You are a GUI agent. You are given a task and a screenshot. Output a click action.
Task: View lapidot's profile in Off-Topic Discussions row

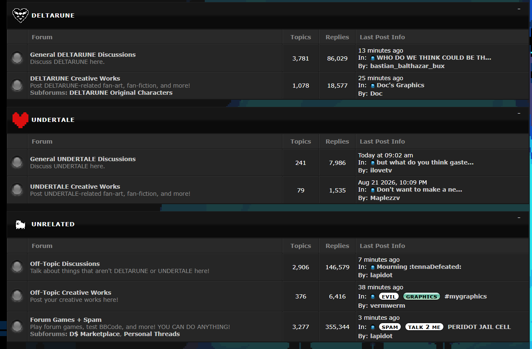pos(381,275)
